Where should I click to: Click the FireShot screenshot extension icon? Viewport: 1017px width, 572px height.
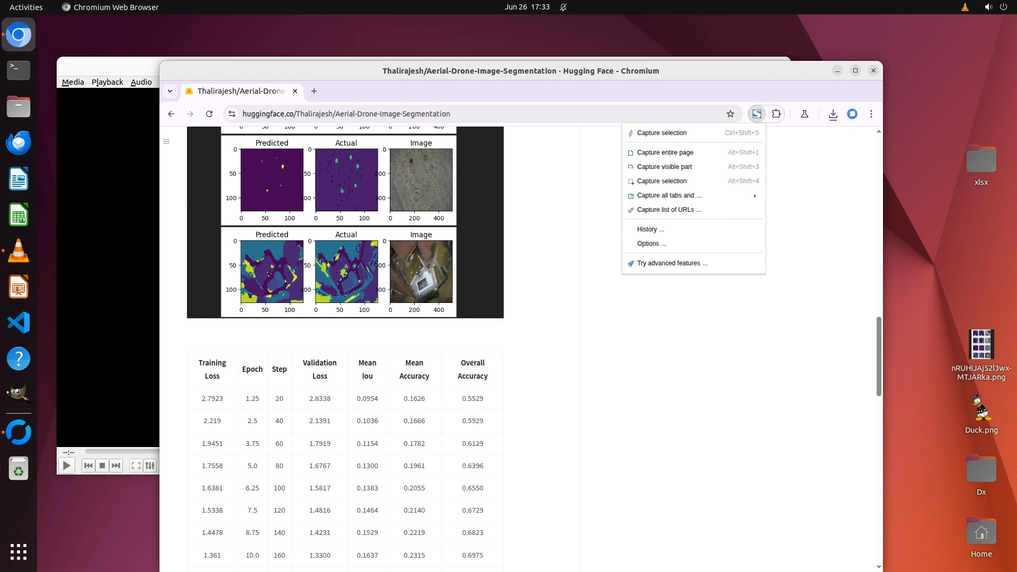point(757,114)
